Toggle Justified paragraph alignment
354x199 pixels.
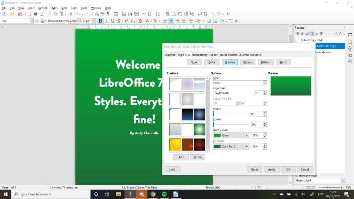pos(184,21)
